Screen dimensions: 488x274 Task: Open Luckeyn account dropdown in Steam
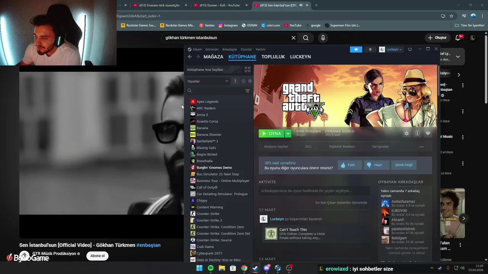coord(391,49)
